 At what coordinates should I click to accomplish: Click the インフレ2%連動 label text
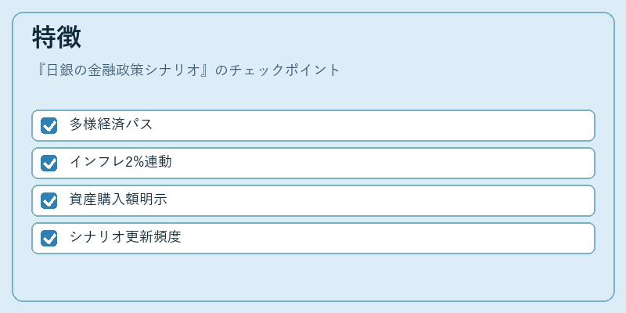(x=121, y=162)
